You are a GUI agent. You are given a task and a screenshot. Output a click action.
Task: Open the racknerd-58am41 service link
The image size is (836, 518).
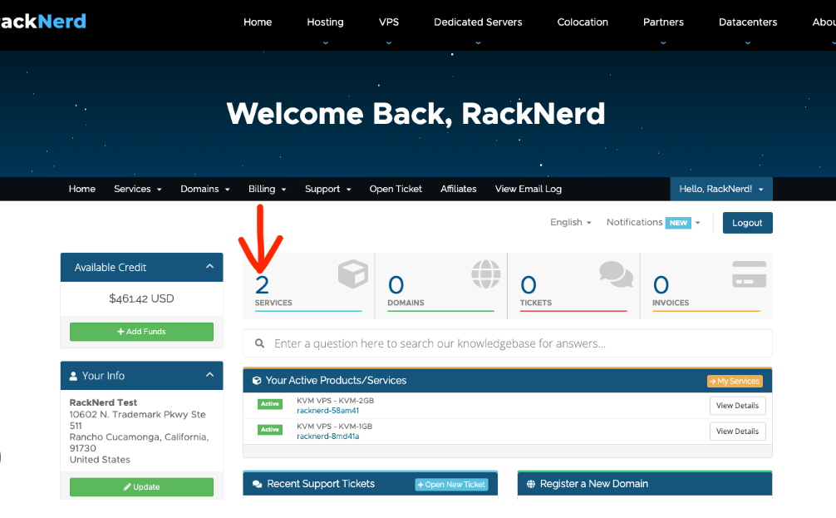tap(328, 411)
